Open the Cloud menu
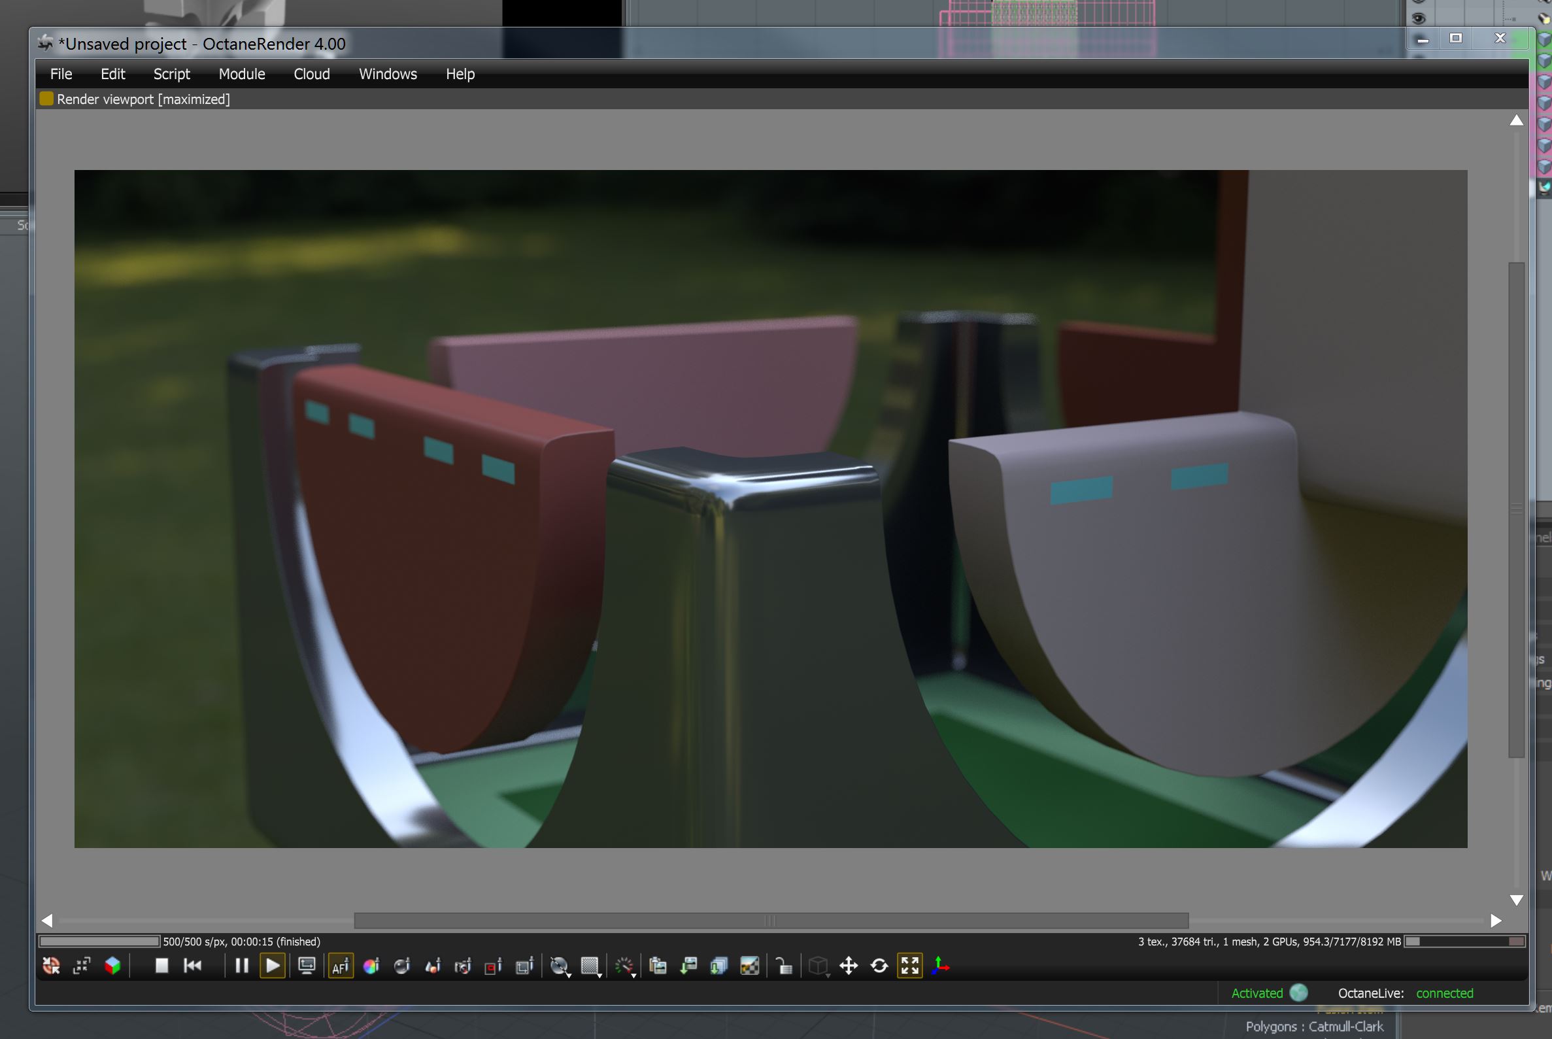1552x1039 pixels. (x=311, y=75)
